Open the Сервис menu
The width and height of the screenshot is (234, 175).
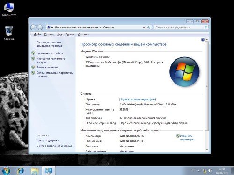pyautogui.click(x=70, y=35)
